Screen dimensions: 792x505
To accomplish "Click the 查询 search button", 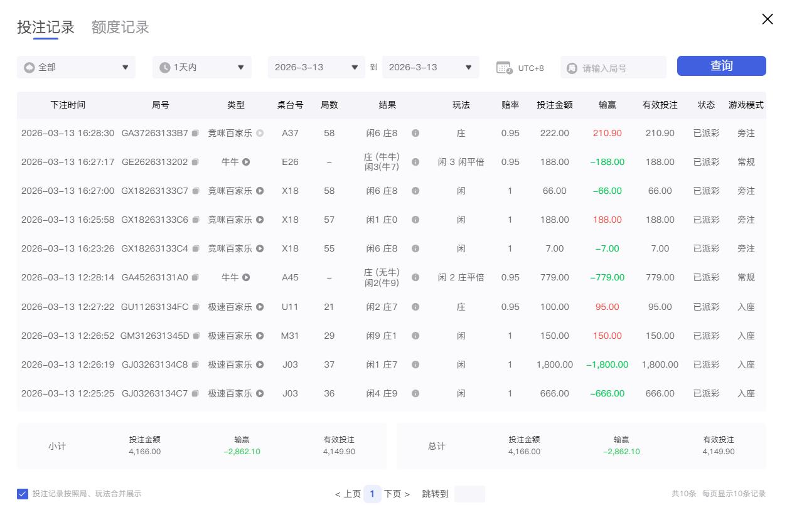I will [721, 66].
